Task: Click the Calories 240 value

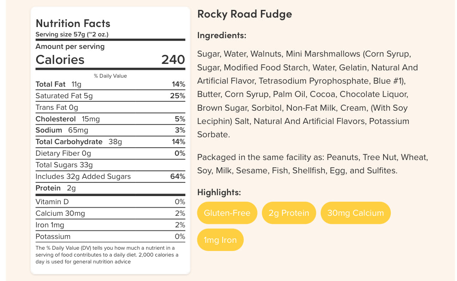Action: click(x=173, y=60)
